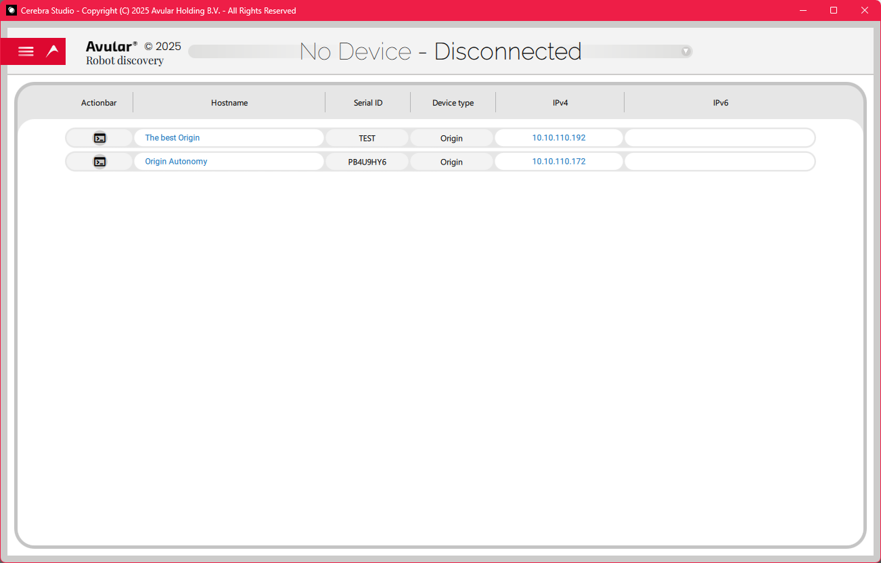Select the Device type column header
881x563 pixels.
tap(453, 103)
